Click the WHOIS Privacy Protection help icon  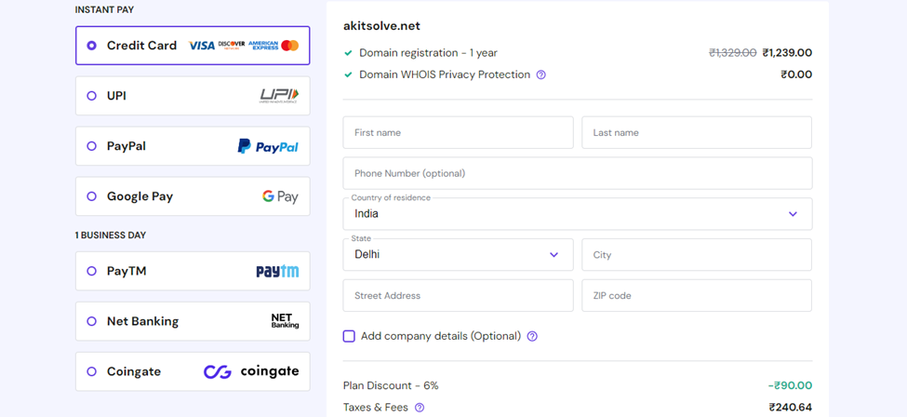pos(540,74)
